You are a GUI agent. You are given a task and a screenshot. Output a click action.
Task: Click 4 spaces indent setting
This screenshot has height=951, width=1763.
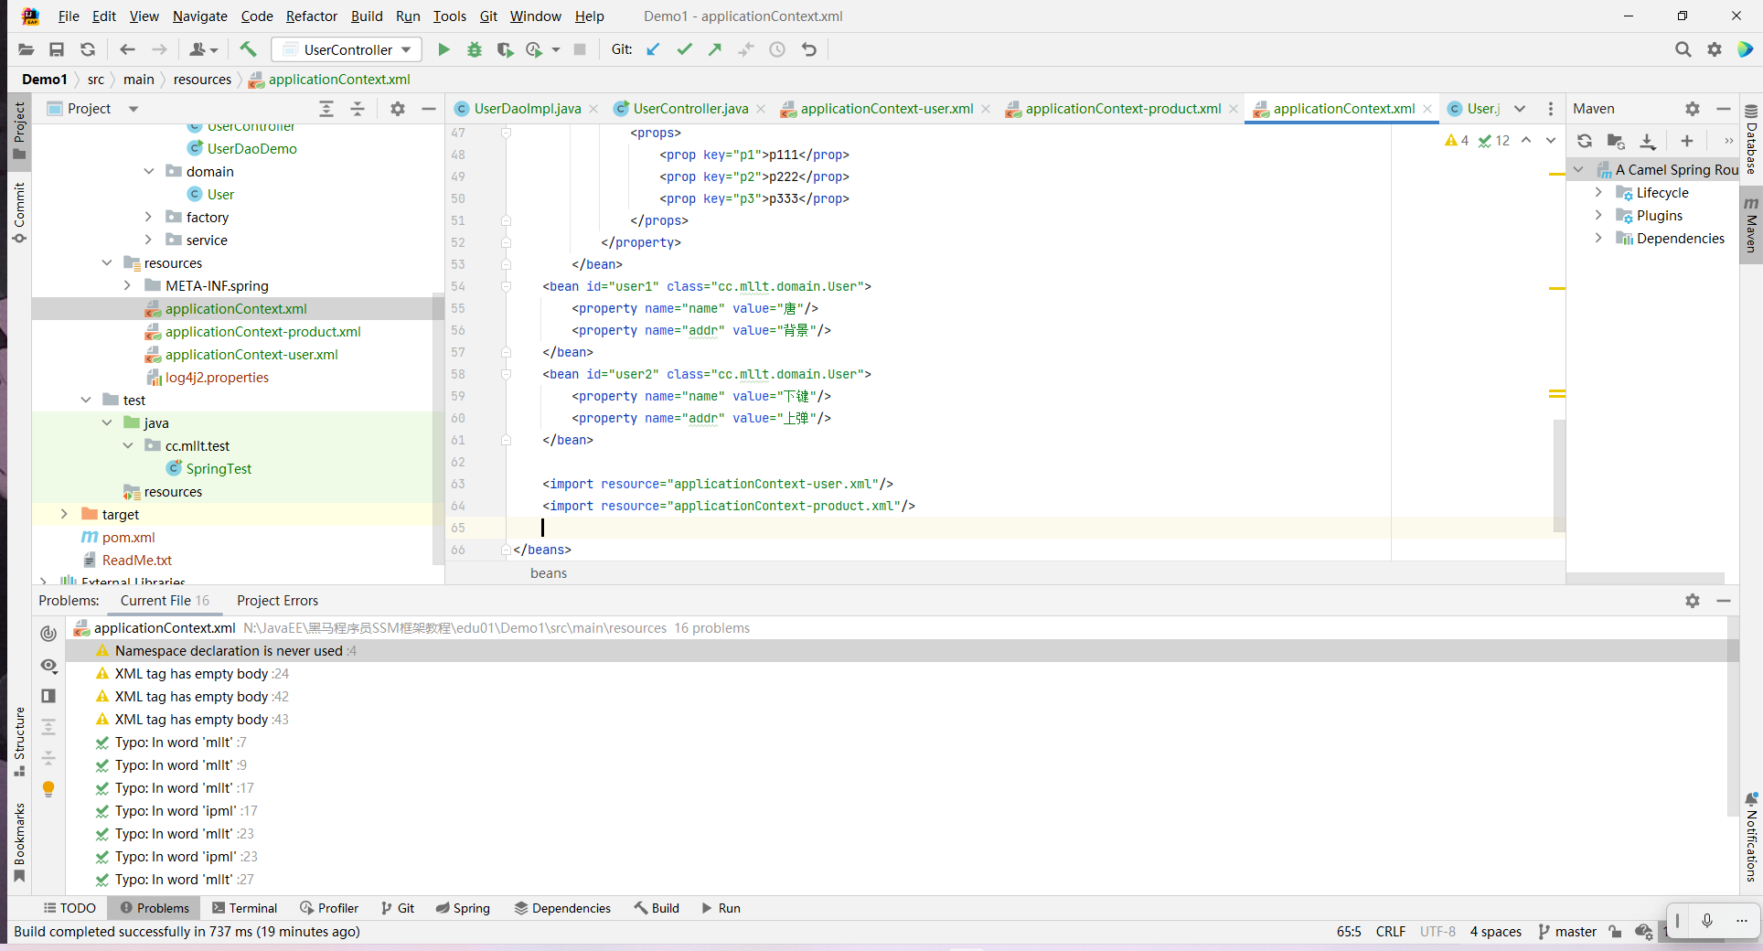(1496, 932)
